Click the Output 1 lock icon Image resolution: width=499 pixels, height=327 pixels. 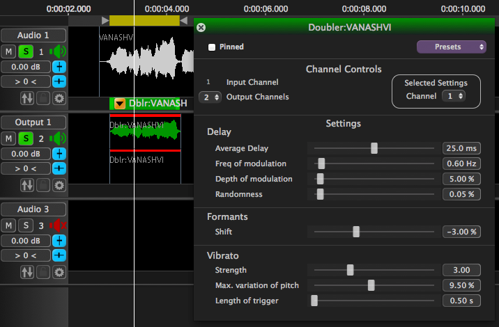pyautogui.click(x=43, y=186)
